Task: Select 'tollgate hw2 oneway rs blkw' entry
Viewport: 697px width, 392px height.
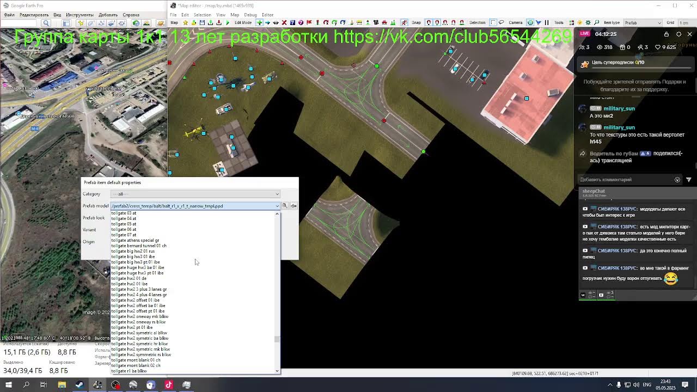Action: (x=138, y=322)
